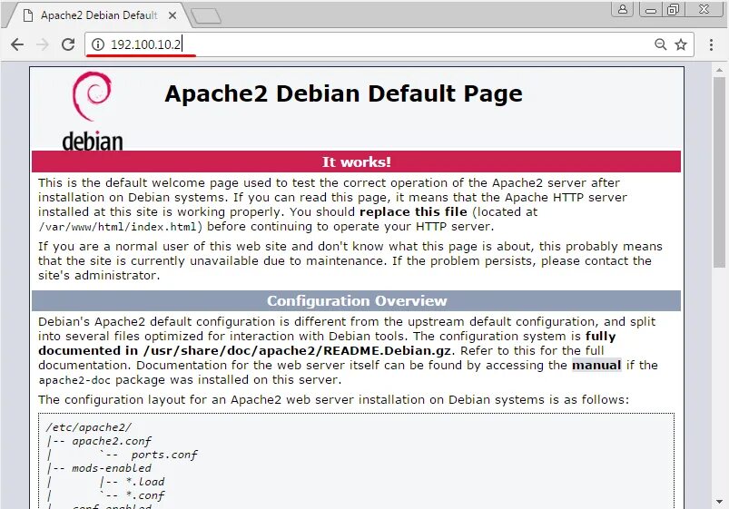Bookmark this page with the star
This screenshot has width=729, height=509.
681,44
